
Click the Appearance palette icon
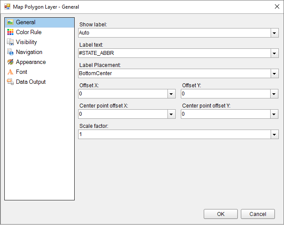[10, 62]
